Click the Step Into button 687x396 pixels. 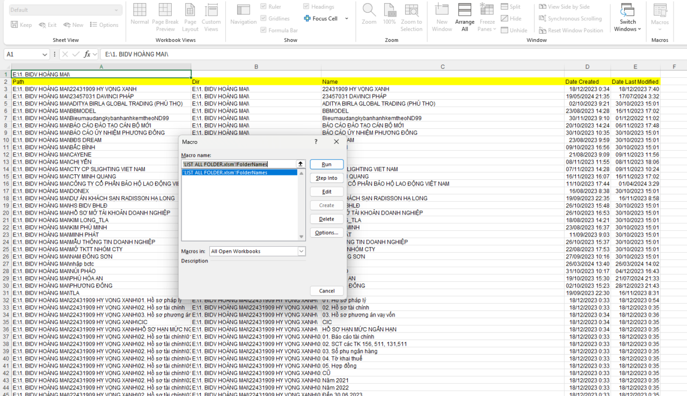pyautogui.click(x=326, y=178)
